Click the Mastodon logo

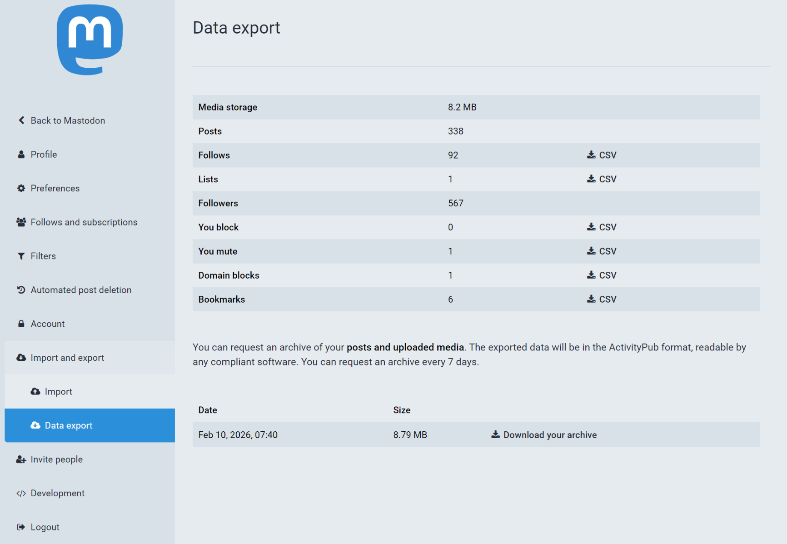pos(90,40)
